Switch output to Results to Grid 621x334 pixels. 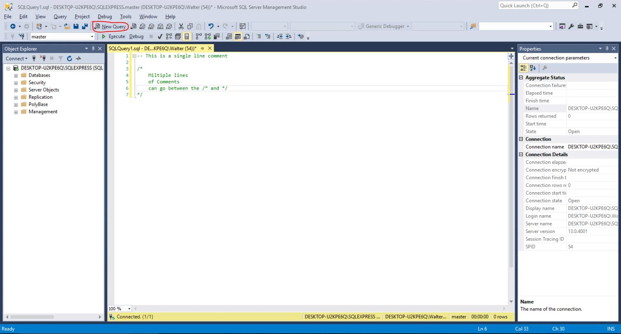(238, 37)
